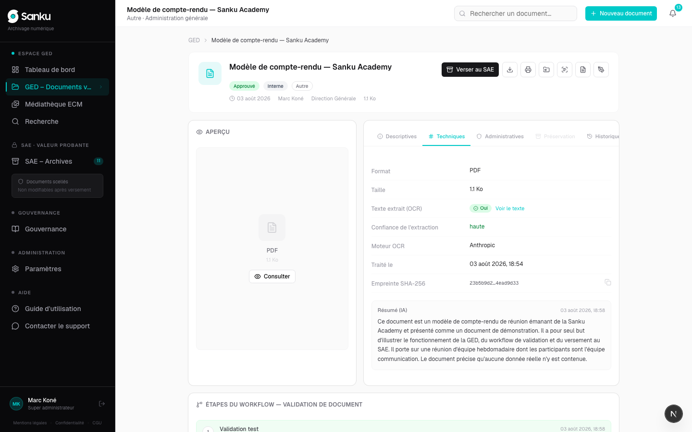The width and height of the screenshot is (692, 432).
Task: Open Paramètres
Action: click(x=58, y=269)
